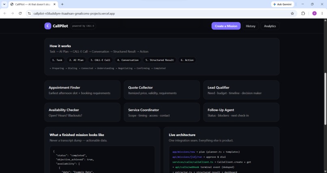
Task: Click the 'Dialing' status text
Action: click(72, 68)
